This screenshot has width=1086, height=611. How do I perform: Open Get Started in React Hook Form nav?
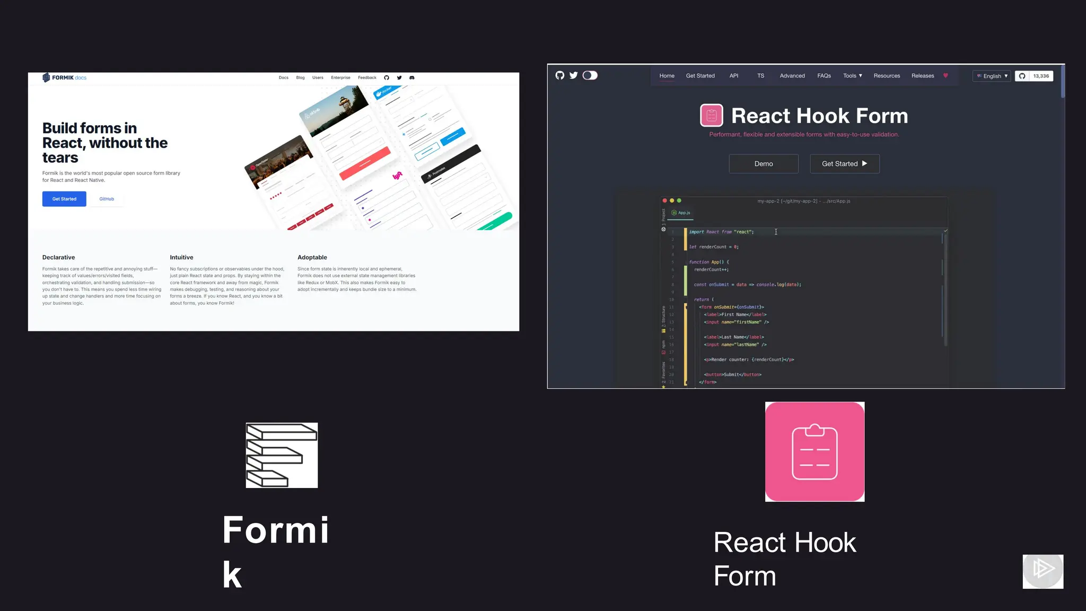pyautogui.click(x=700, y=76)
